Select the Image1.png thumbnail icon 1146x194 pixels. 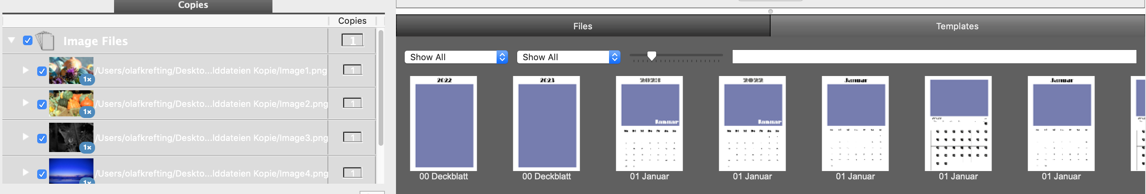click(x=71, y=70)
